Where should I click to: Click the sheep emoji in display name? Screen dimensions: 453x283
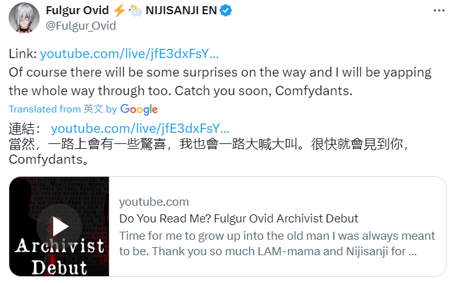135,11
